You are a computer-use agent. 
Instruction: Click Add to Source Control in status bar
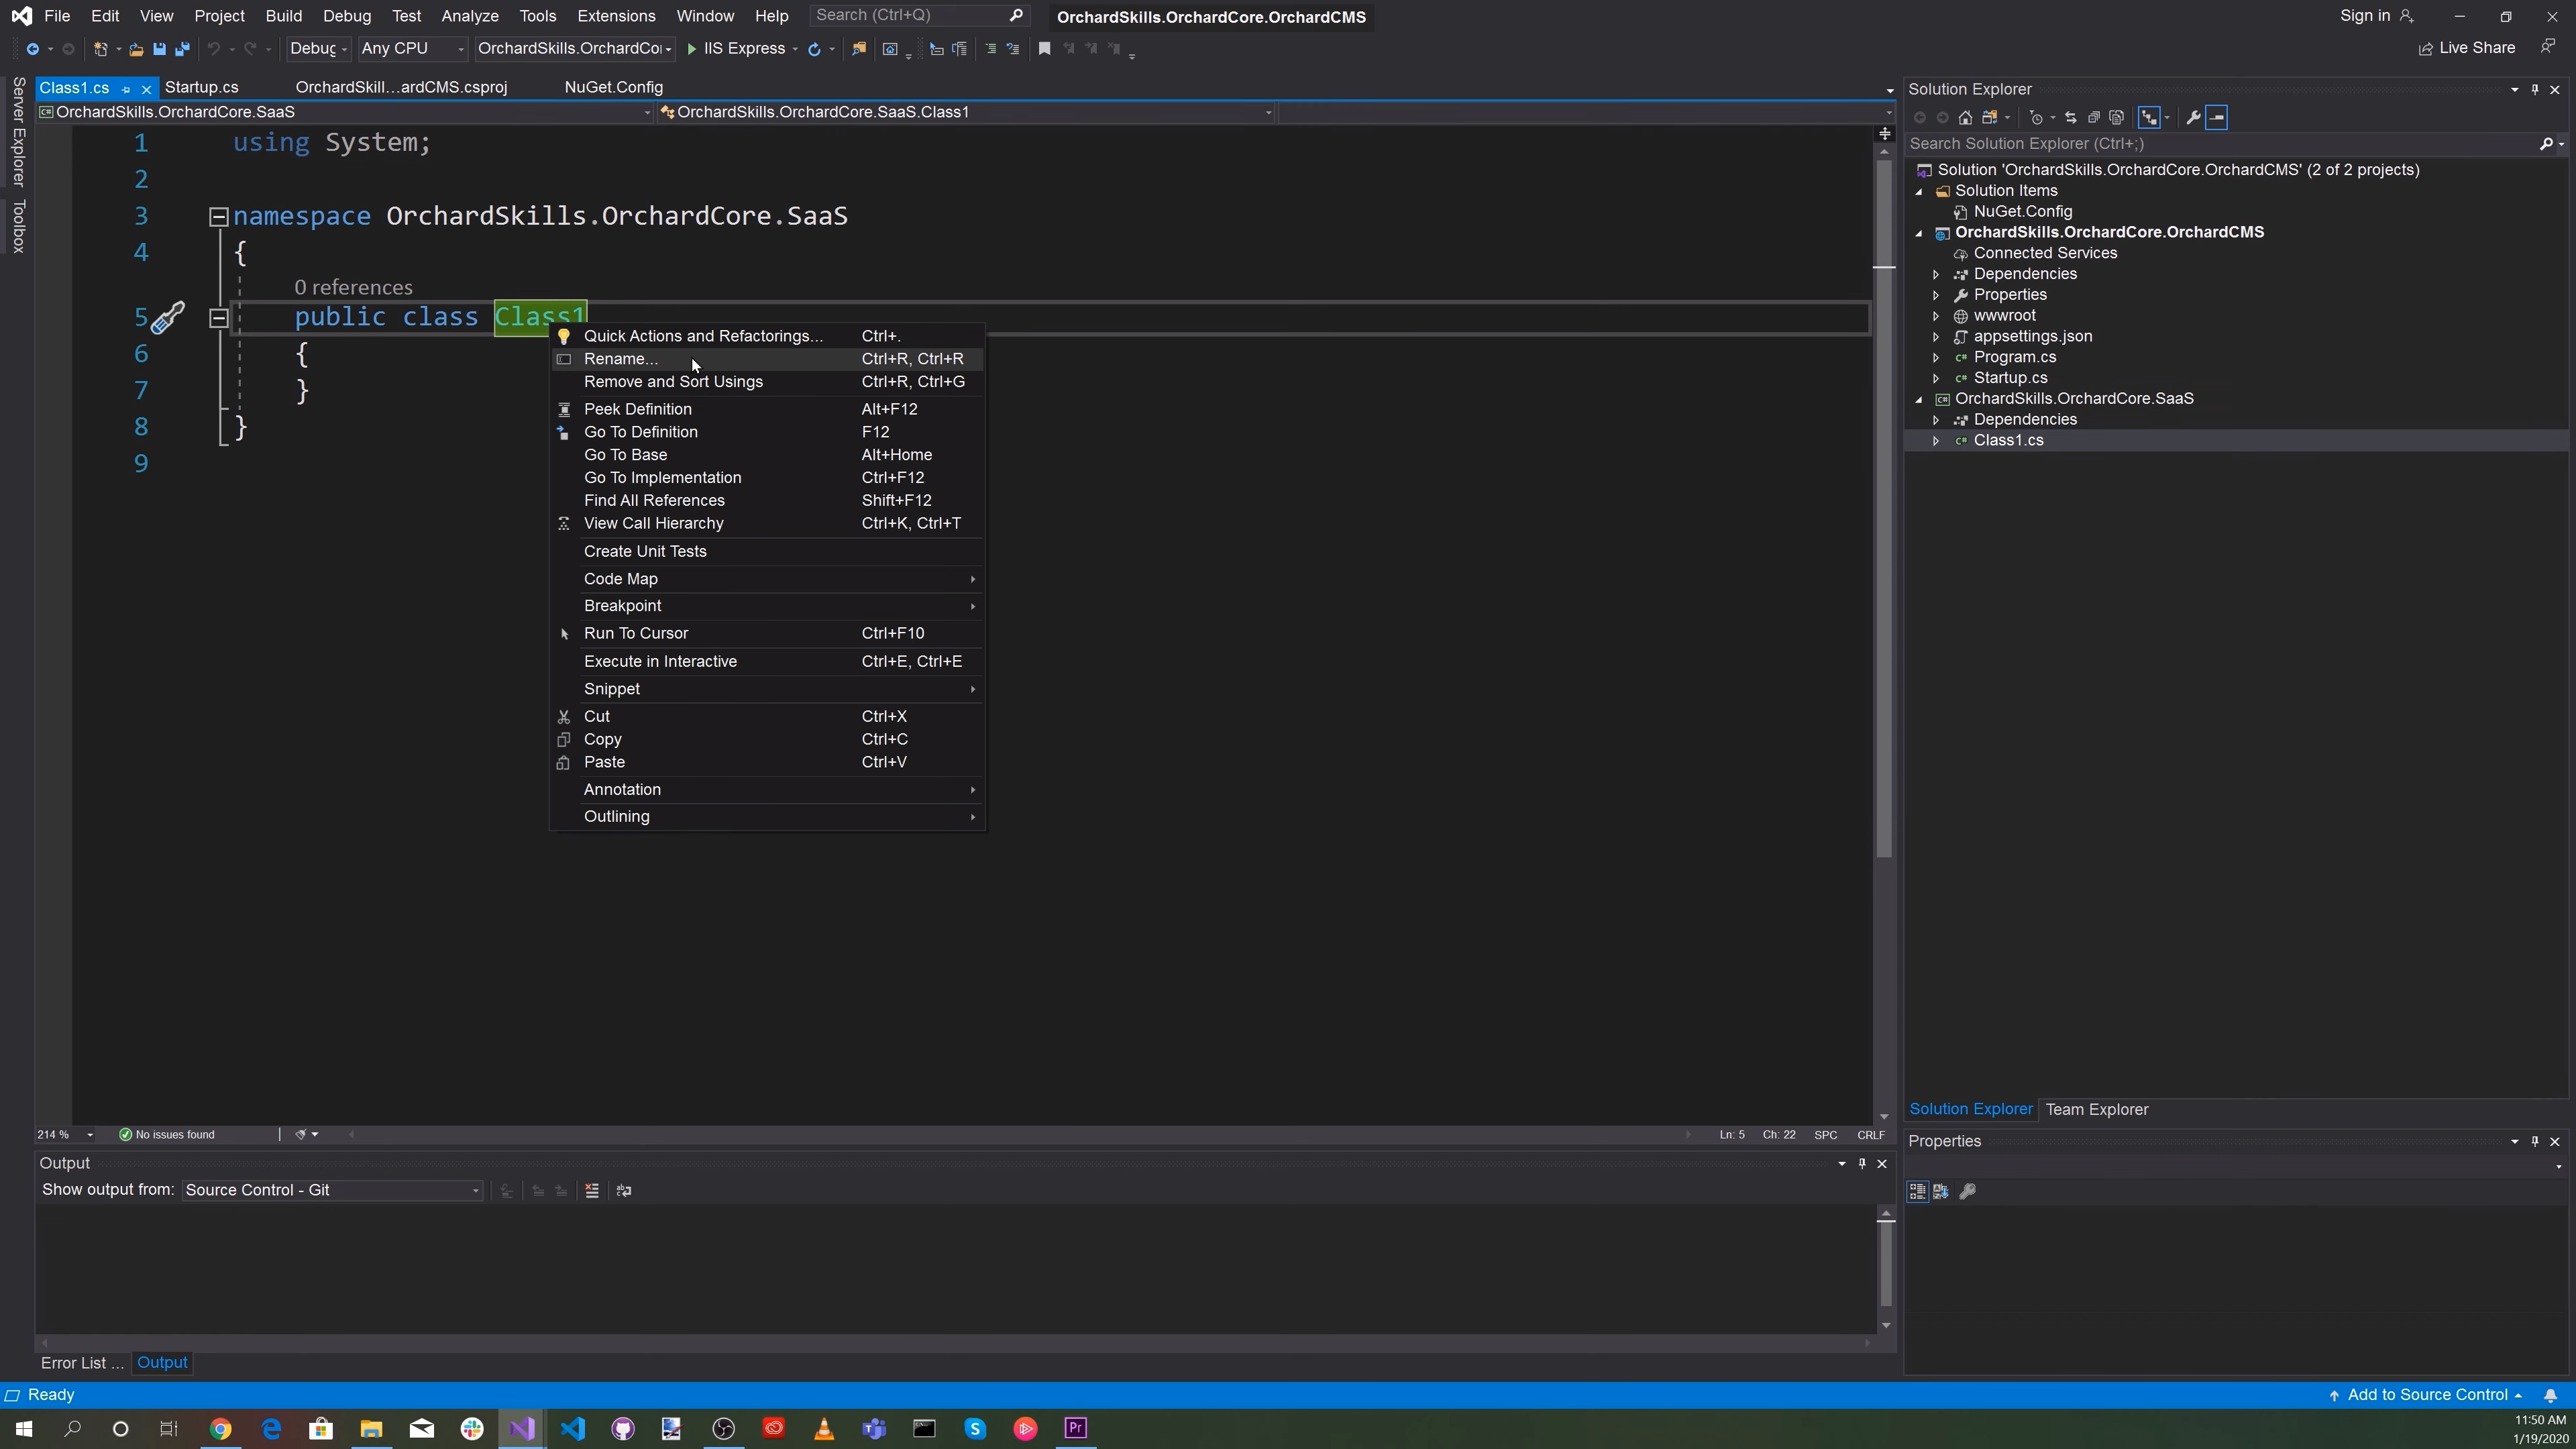tap(2426, 1396)
